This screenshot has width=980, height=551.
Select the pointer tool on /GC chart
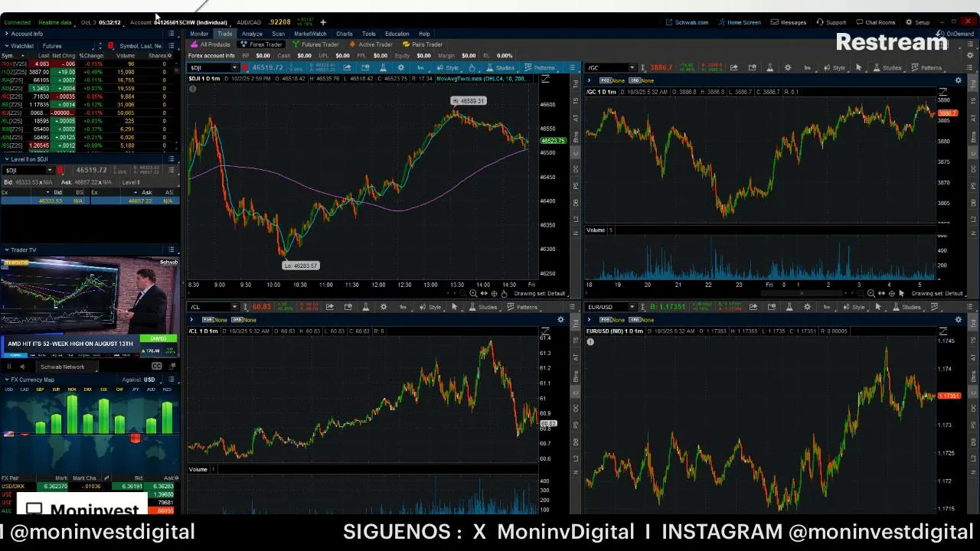pos(858,68)
